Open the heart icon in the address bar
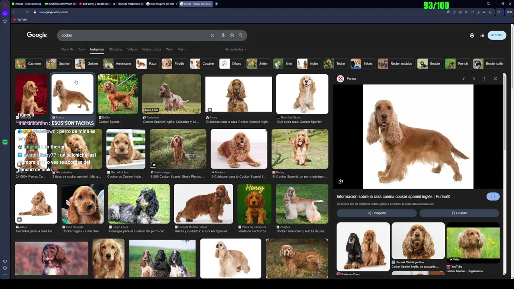Screen dimensions: 514x289 [472, 12]
